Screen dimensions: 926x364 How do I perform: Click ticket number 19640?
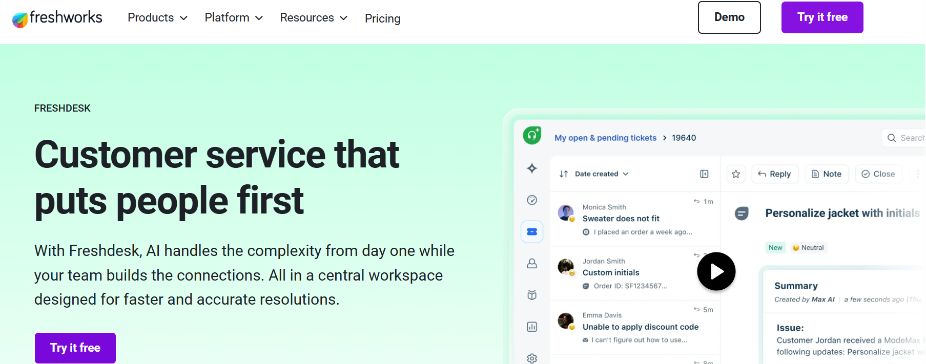click(x=684, y=138)
